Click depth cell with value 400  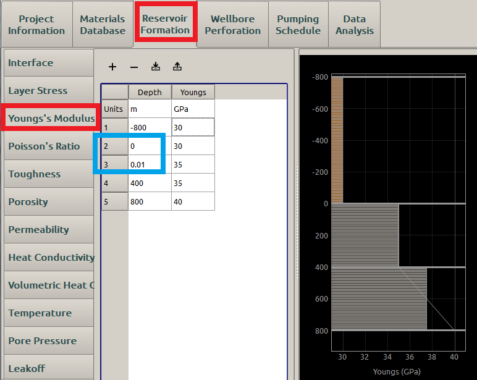(150, 183)
